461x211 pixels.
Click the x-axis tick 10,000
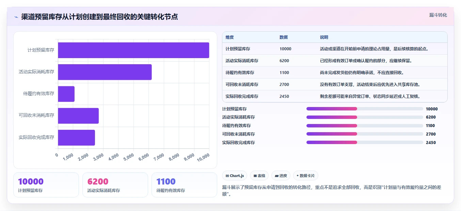point(203,157)
